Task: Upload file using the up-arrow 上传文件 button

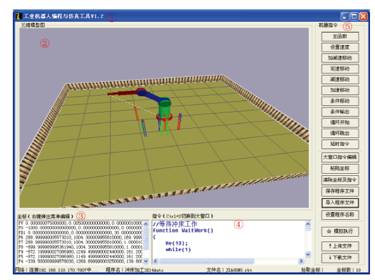Action: [x=340, y=245]
